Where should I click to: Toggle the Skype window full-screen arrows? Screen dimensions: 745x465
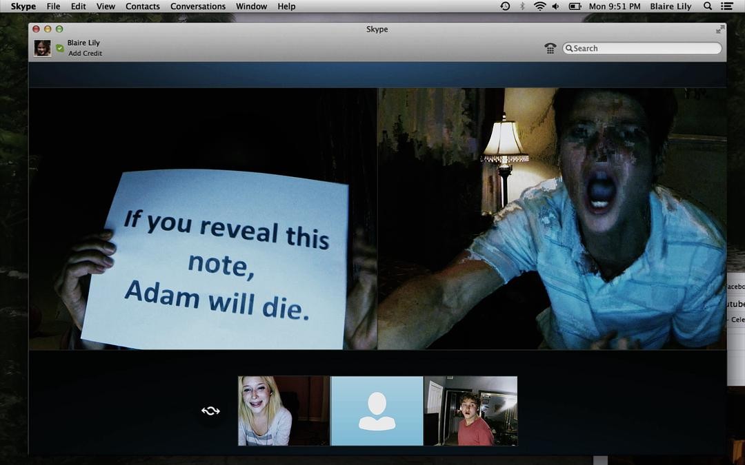(720, 30)
